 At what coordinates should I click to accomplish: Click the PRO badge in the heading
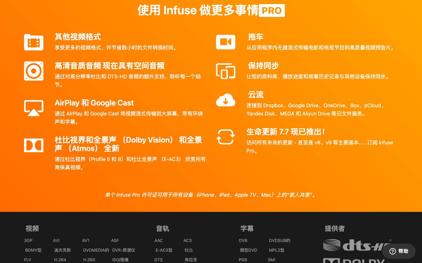pyautogui.click(x=272, y=11)
